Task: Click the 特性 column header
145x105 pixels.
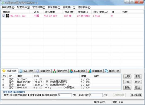Action: [132, 12]
